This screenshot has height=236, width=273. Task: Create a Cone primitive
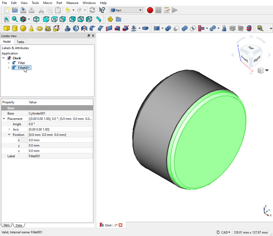(x=31, y=28)
